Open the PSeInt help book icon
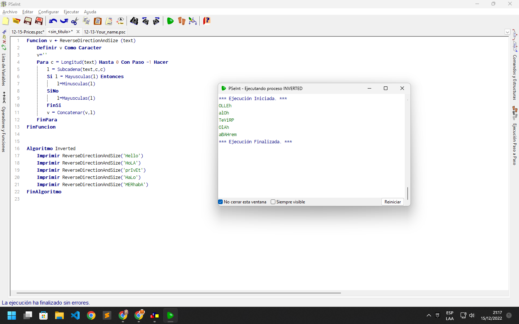This screenshot has width=519, height=324. (207, 21)
